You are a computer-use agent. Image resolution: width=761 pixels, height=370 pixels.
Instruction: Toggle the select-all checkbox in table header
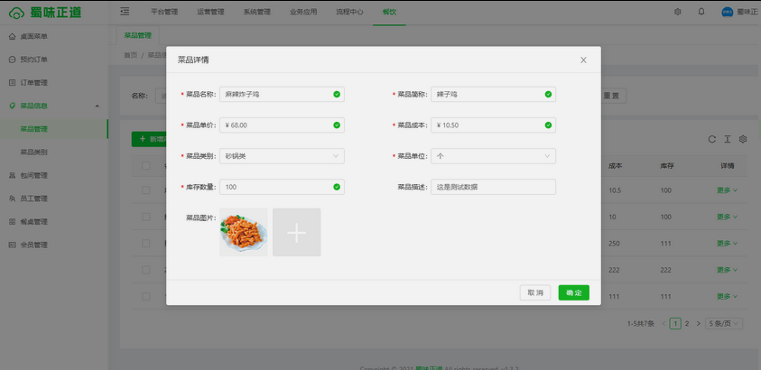click(146, 166)
